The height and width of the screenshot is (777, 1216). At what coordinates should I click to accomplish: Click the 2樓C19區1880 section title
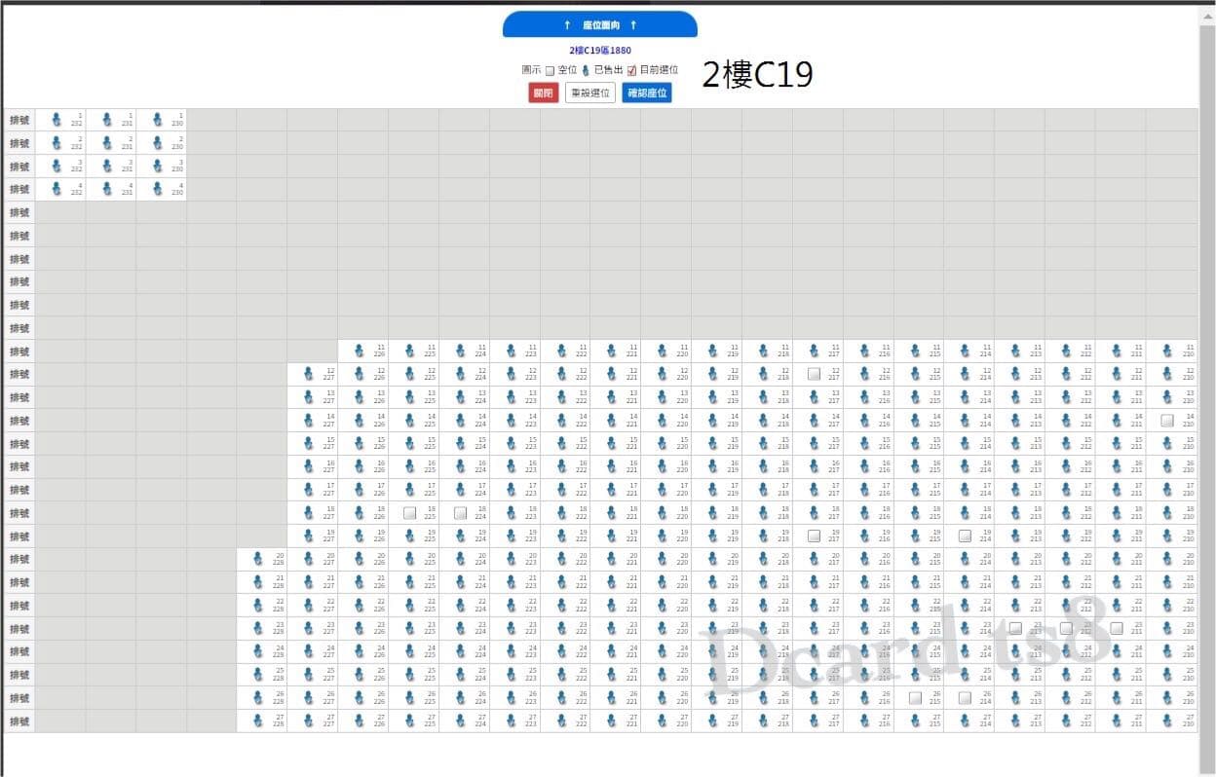click(600, 51)
